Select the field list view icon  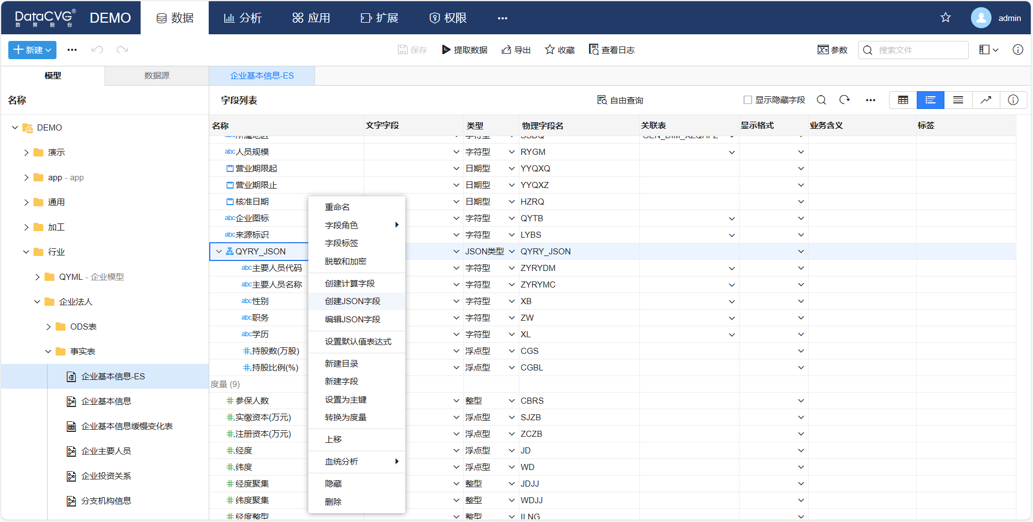(x=931, y=100)
